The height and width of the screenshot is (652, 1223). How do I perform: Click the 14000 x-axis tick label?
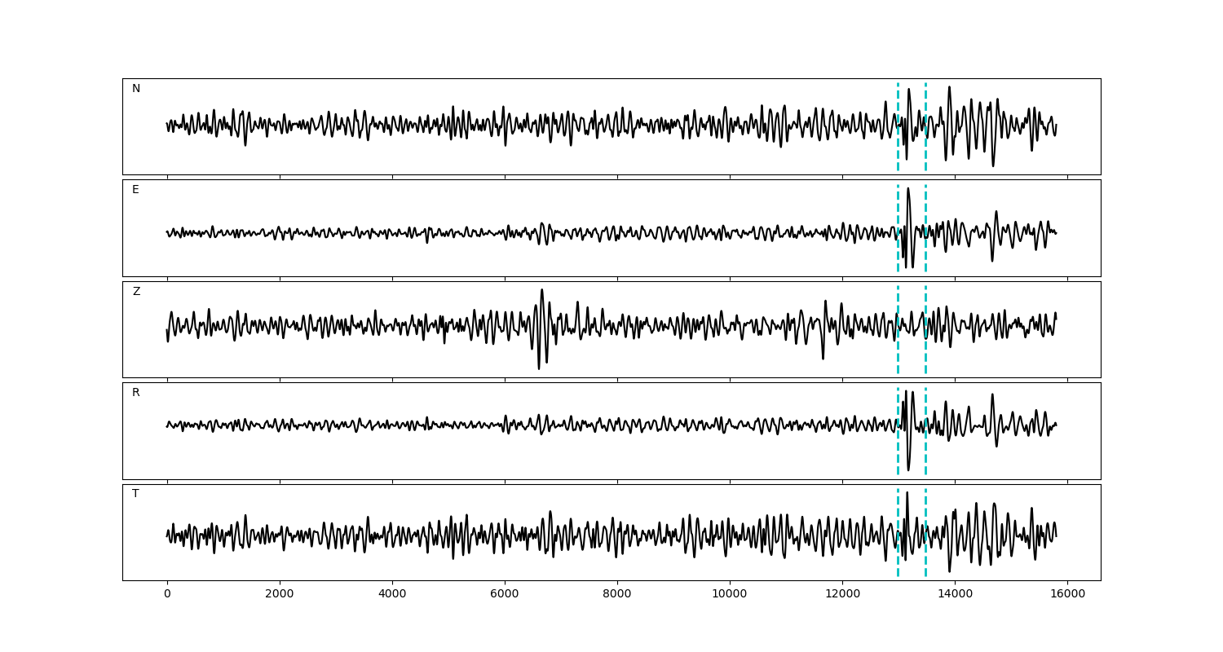(955, 595)
